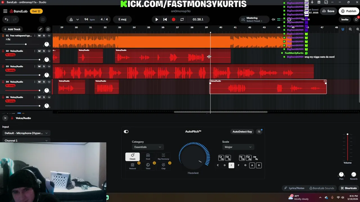Arm track 05 microphone icon
The height and width of the screenshot is (202, 360).
tap(3, 97)
